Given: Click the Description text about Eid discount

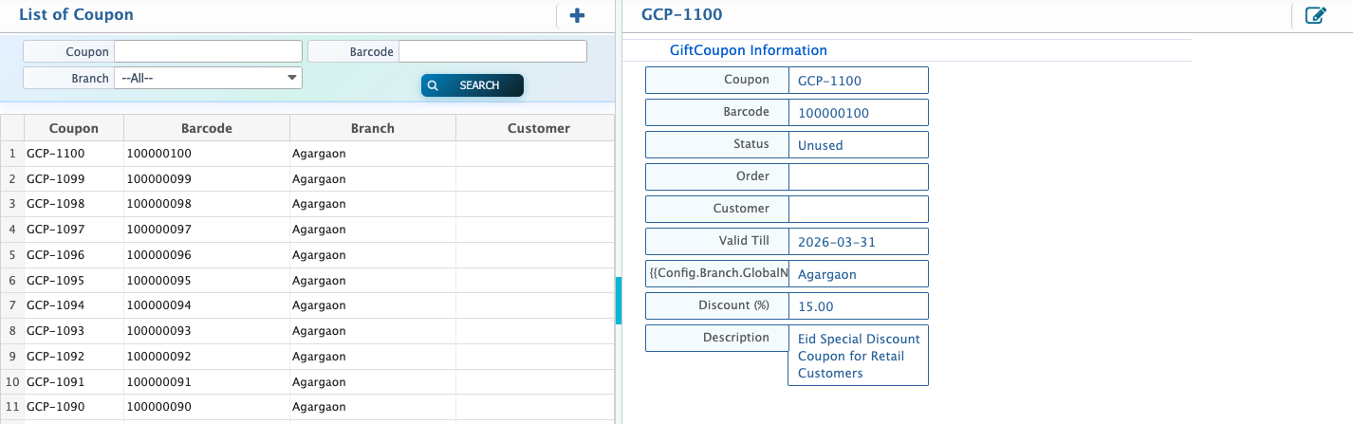Looking at the screenshot, I should [857, 356].
